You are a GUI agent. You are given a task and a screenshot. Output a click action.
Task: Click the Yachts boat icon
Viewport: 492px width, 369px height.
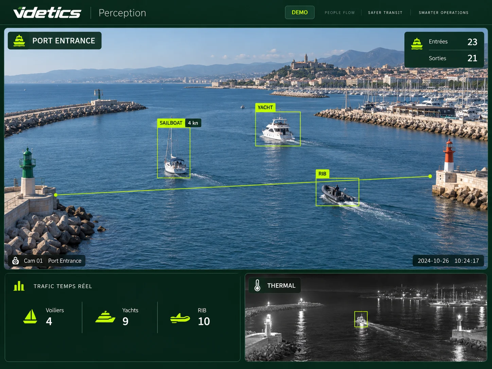coord(105,317)
